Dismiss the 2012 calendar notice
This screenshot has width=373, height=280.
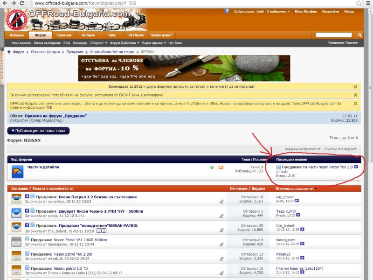(355, 87)
